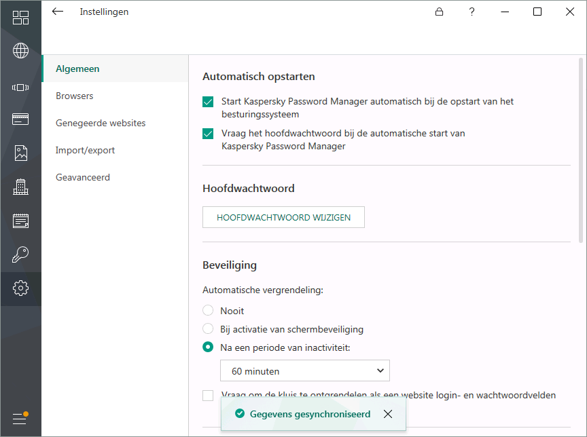587x437 pixels.
Task: Select the 'Nooit' auto-lock radio option
Action: 208,311
